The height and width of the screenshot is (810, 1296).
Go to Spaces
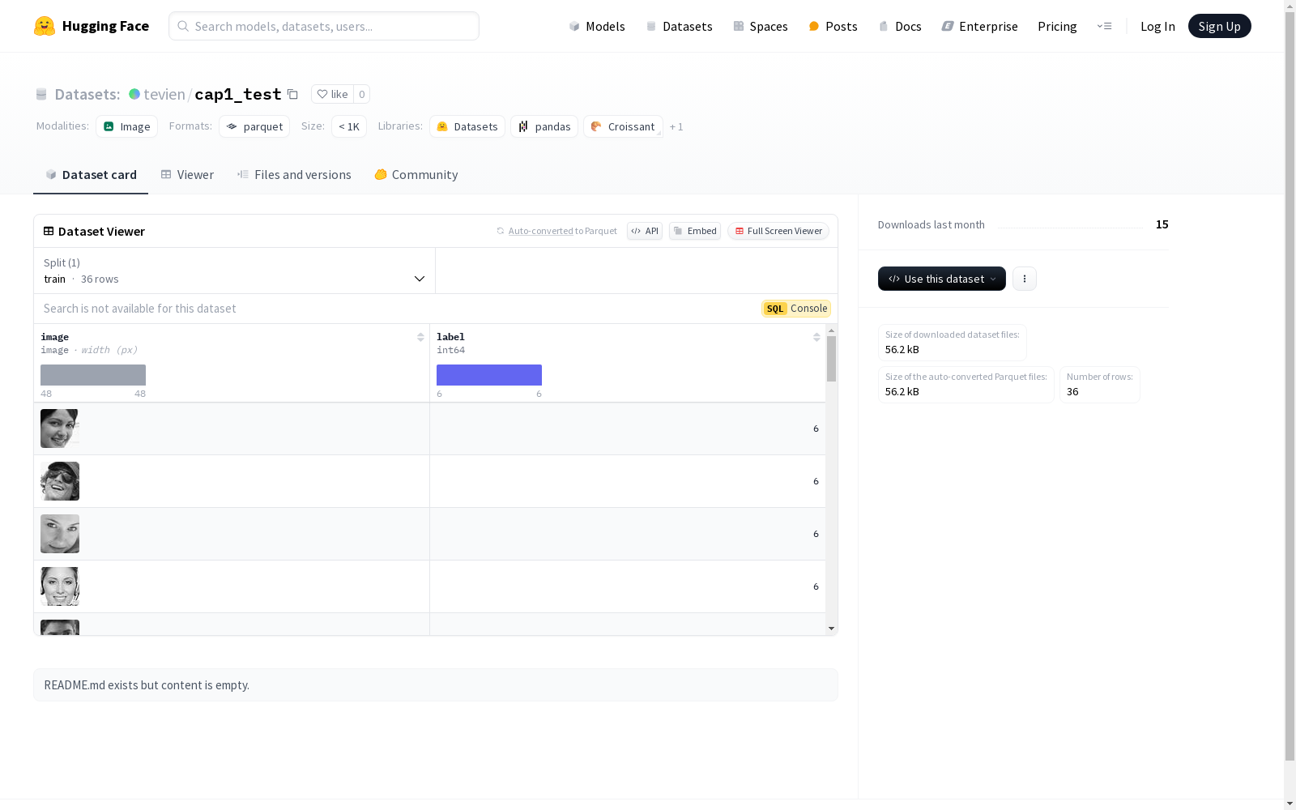[761, 26]
